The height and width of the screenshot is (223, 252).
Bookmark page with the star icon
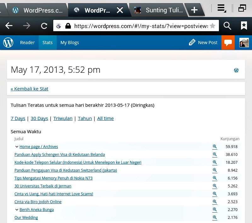[x=213, y=26]
